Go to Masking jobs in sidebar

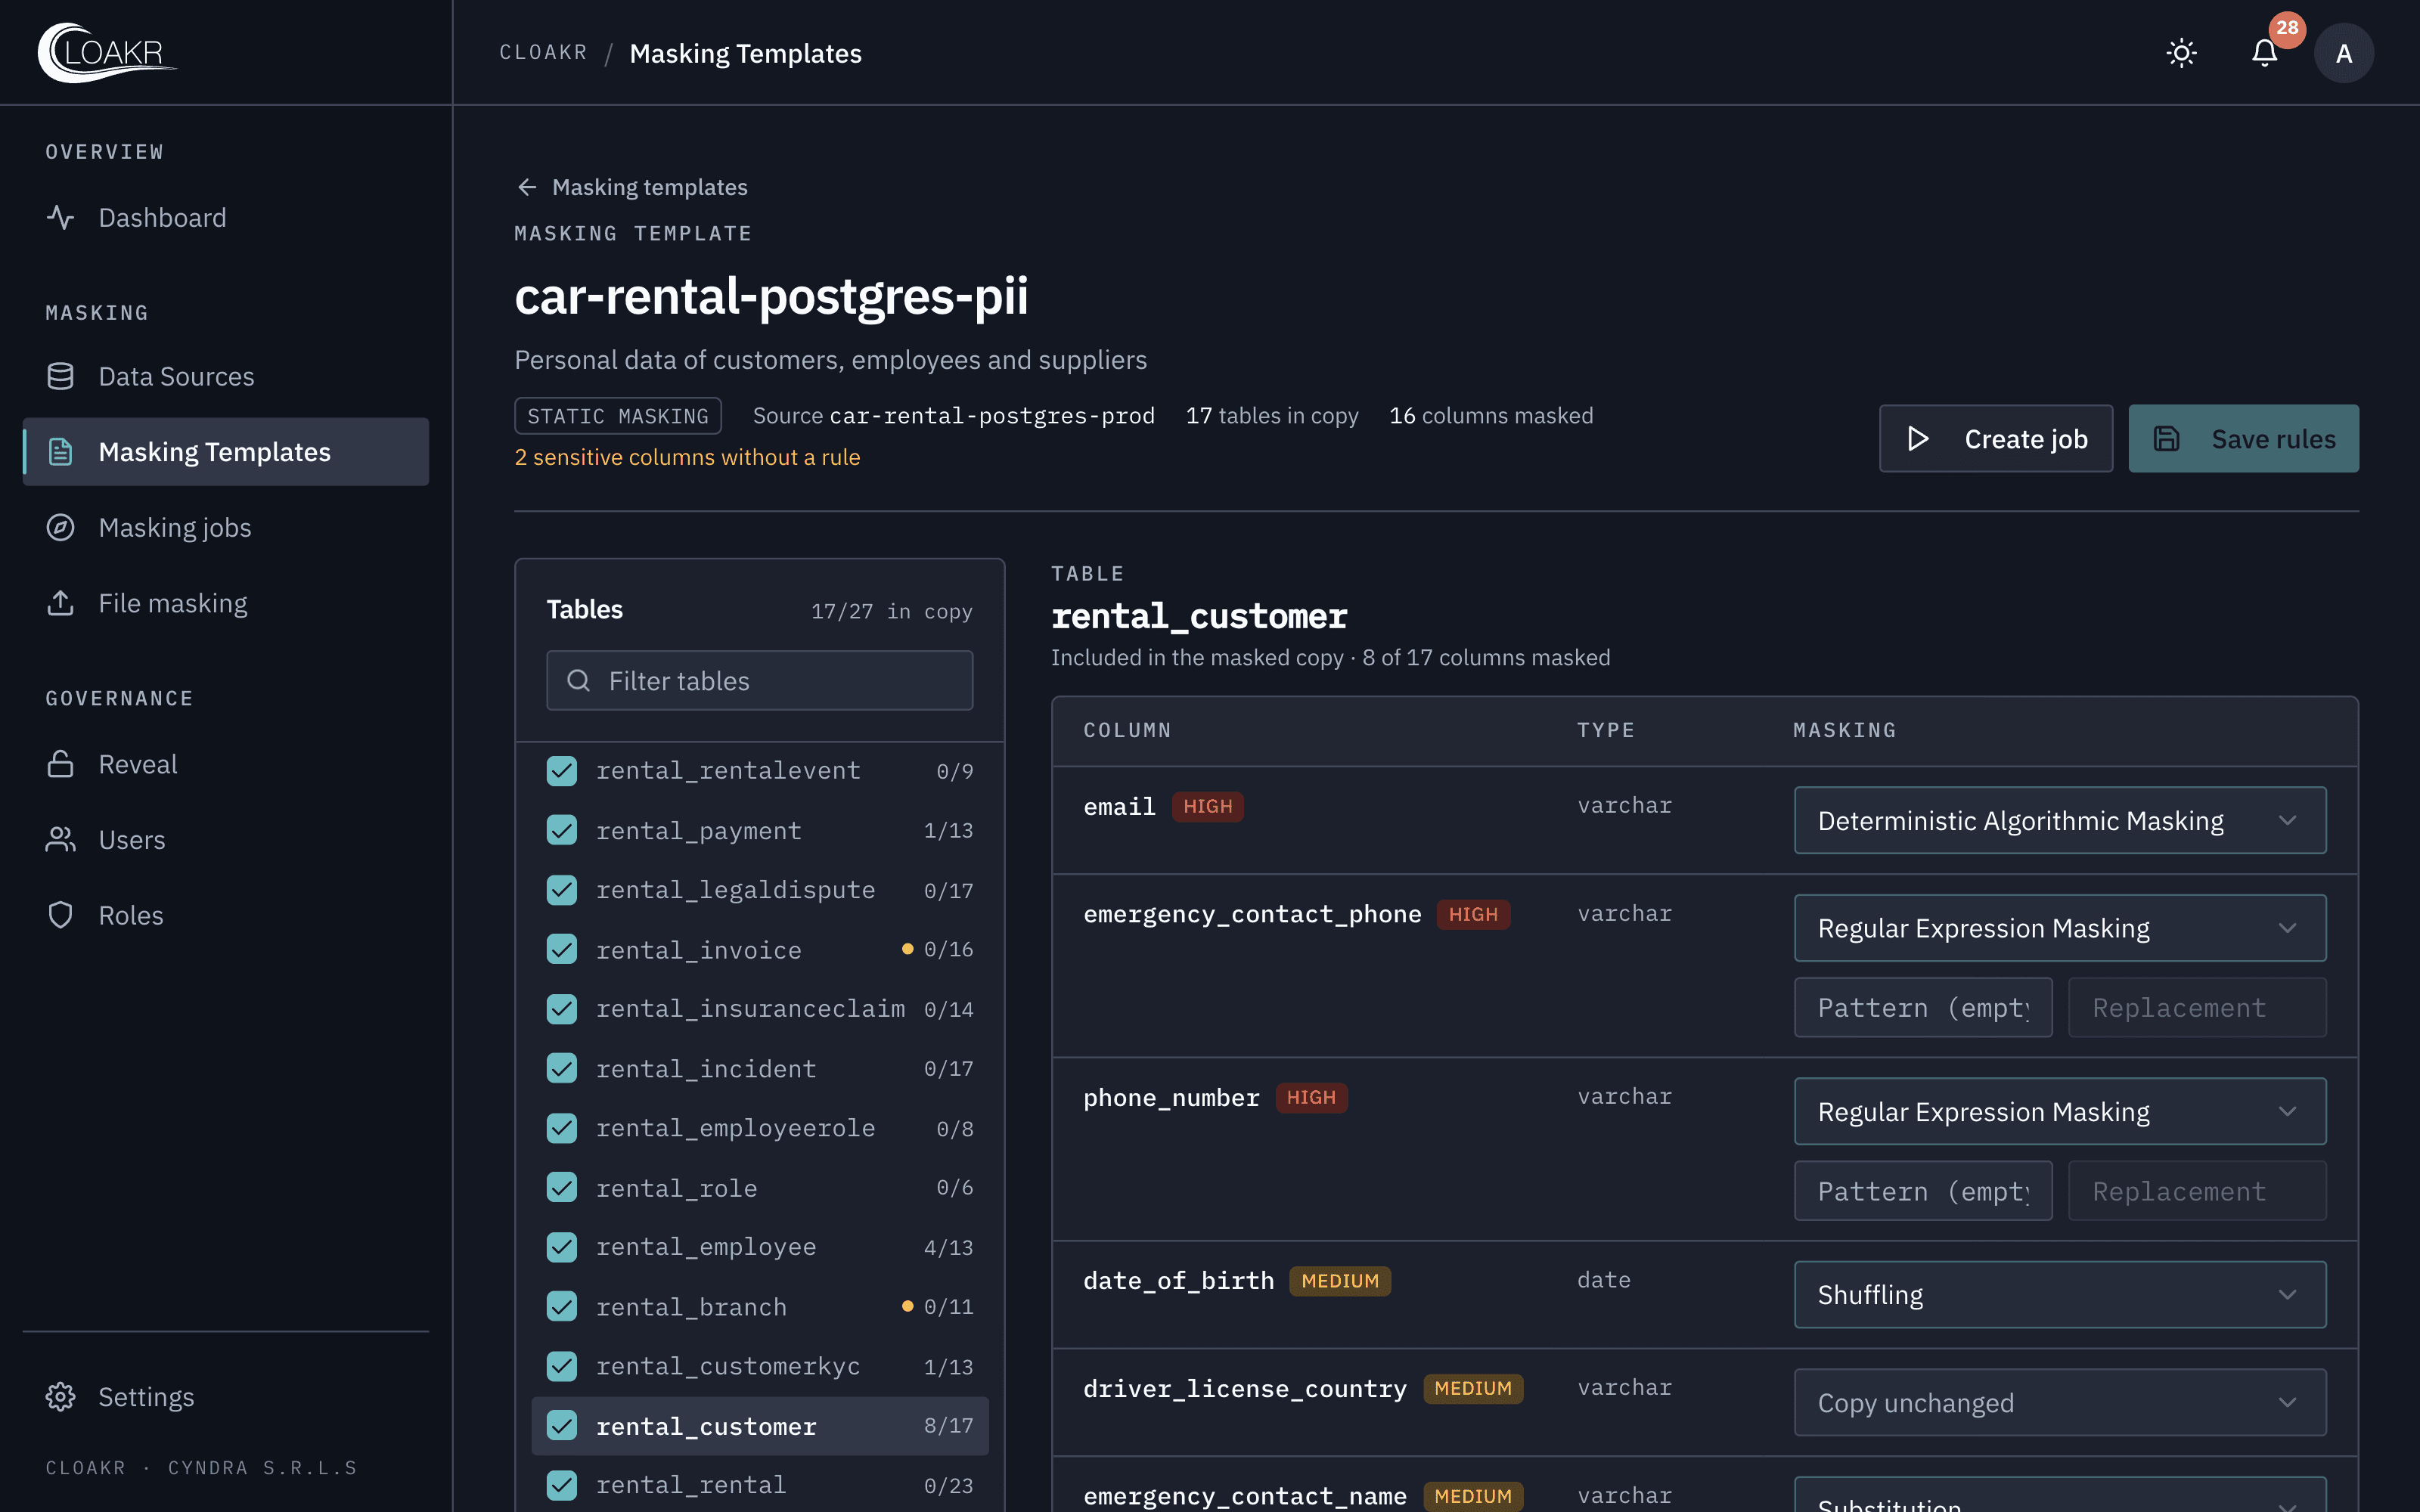[x=226, y=528]
